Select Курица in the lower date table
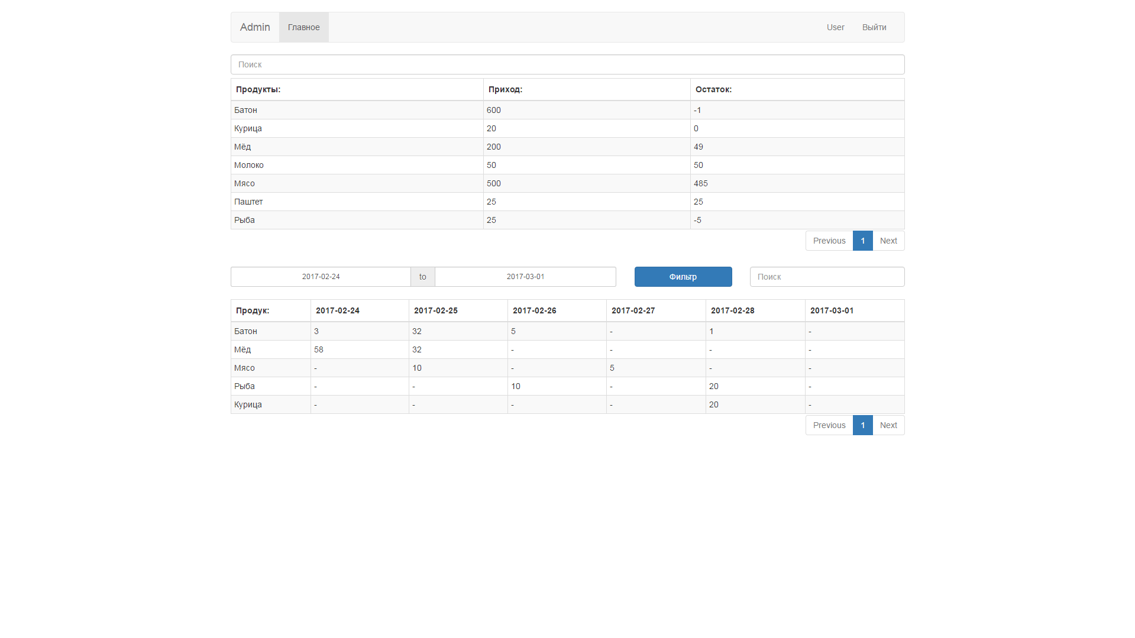Viewport: 1135px width, 638px height. 248,404
